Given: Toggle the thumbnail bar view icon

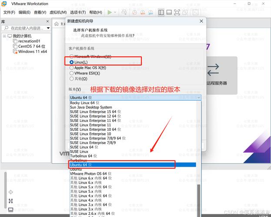Looking at the screenshot, I should (x=169, y=12).
